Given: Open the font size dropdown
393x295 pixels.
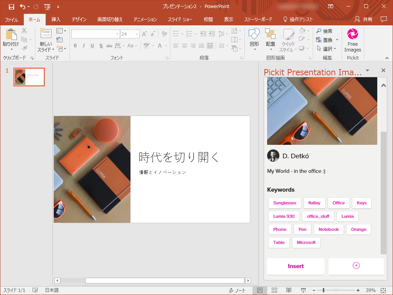Looking at the screenshot, I should (x=137, y=34).
